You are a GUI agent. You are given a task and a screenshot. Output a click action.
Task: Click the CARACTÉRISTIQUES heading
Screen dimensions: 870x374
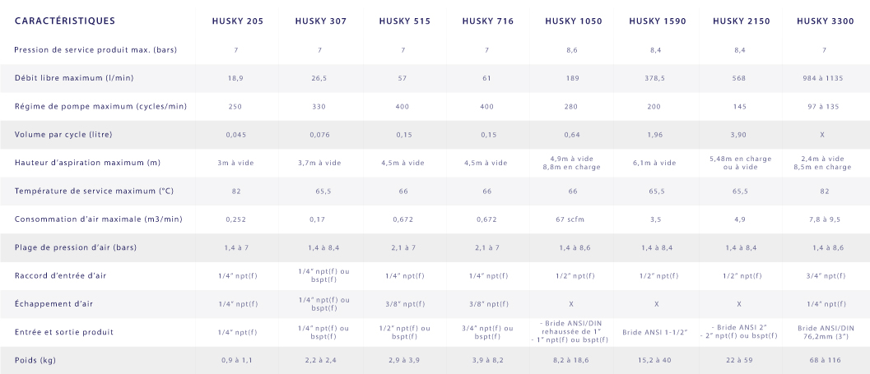pos(65,21)
